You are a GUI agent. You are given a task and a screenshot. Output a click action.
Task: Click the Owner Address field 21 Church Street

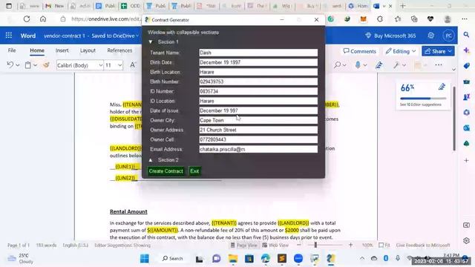pyautogui.click(x=258, y=130)
